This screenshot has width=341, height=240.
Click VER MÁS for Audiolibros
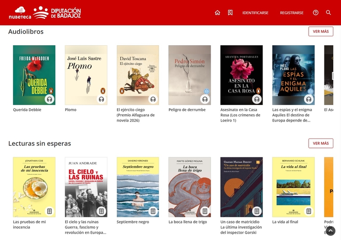pos(321,32)
